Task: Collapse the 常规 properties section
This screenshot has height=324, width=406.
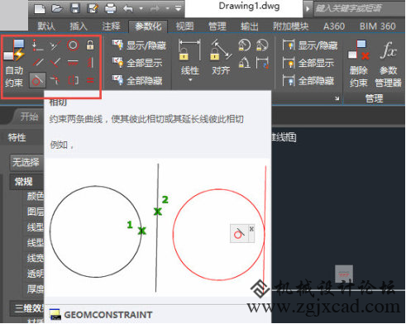Action: (26, 182)
